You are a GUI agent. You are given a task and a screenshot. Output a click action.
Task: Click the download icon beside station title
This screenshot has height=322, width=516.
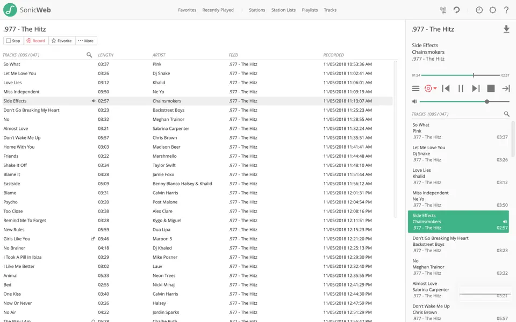[x=506, y=30]
